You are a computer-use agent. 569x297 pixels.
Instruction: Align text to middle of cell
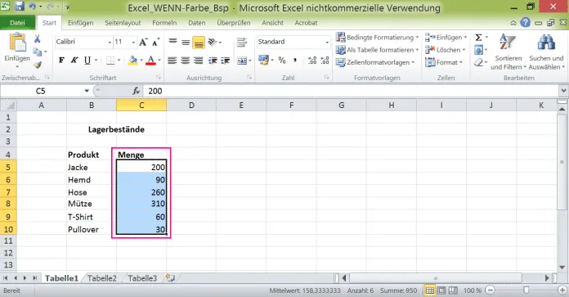coord(186,42)
